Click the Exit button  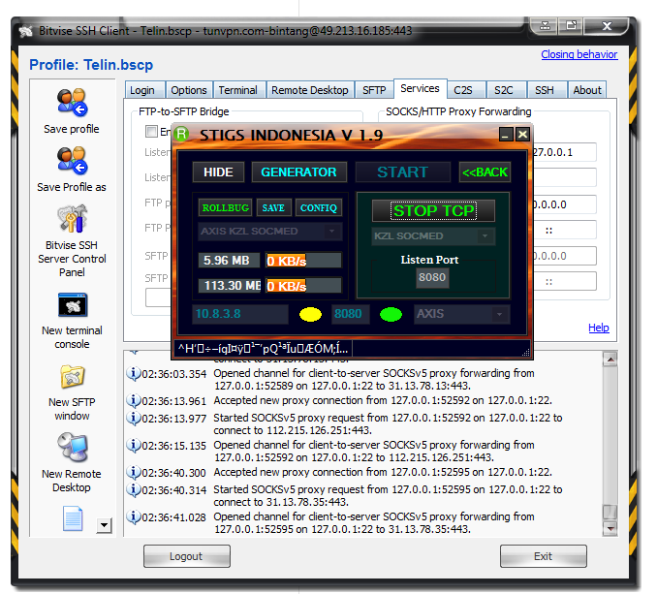[543, 556]
